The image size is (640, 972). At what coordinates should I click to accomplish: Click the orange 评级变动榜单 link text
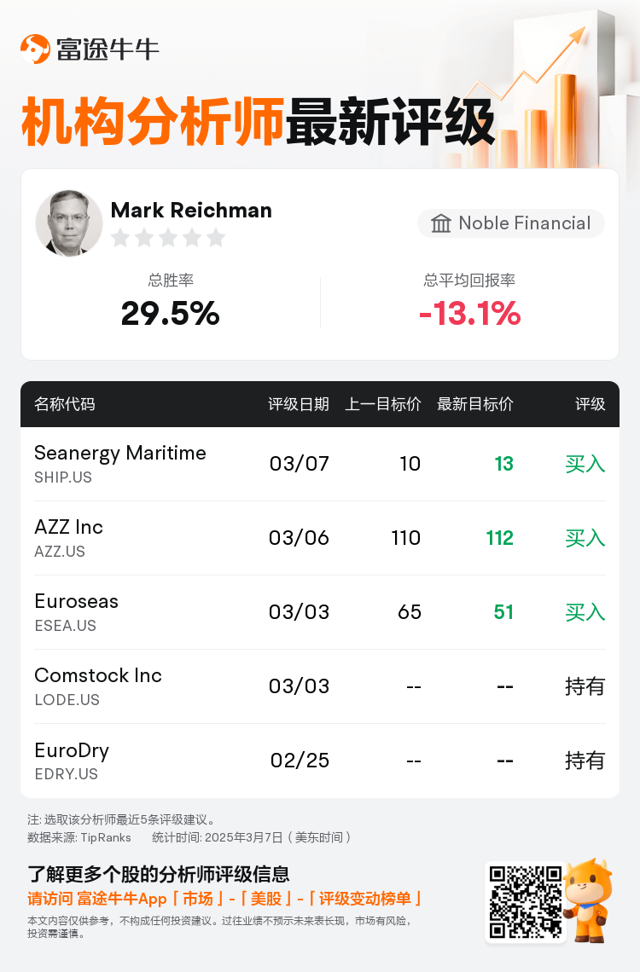[x=364, y=899]
